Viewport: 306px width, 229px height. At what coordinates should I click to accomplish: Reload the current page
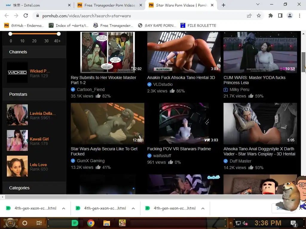click(x=26, y=16)
